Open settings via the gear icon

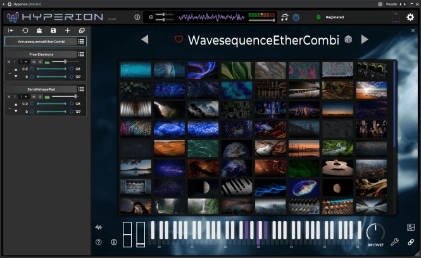(x=410, y=17)
